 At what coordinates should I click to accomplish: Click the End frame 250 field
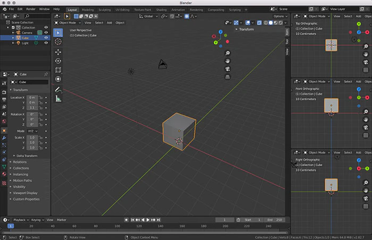275,220
